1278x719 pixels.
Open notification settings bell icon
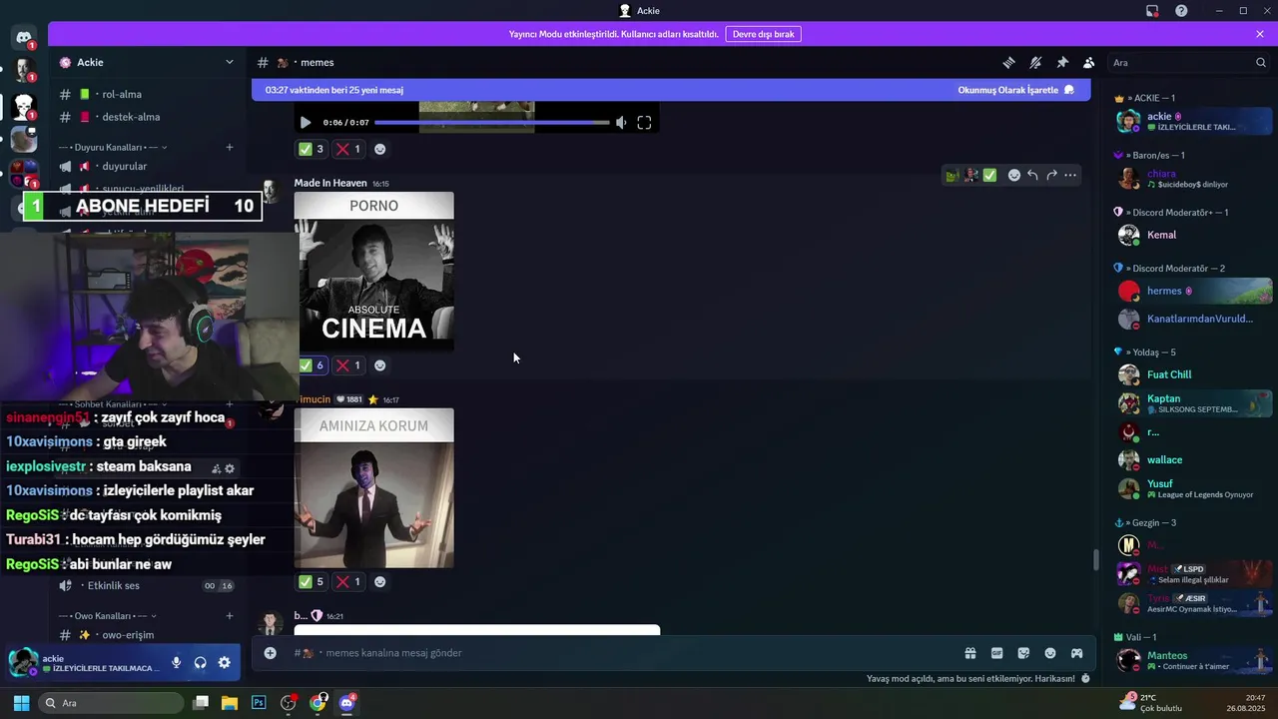click(1035, 62)
